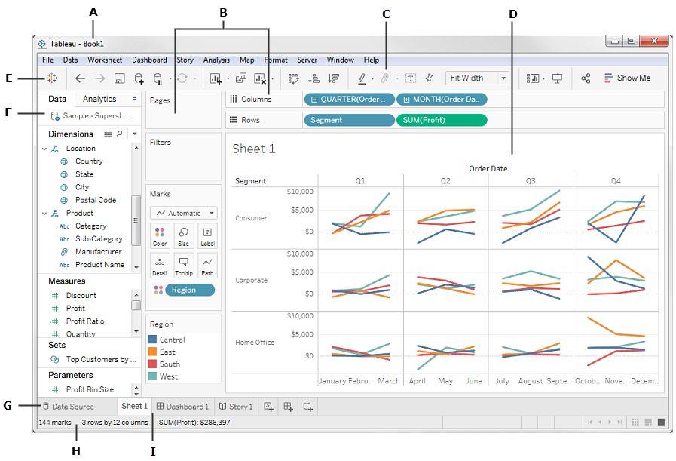This screenshot has height=461, width=676.
Task: Pause auto updates in the toolbar
Action: [x=158, y=78]
